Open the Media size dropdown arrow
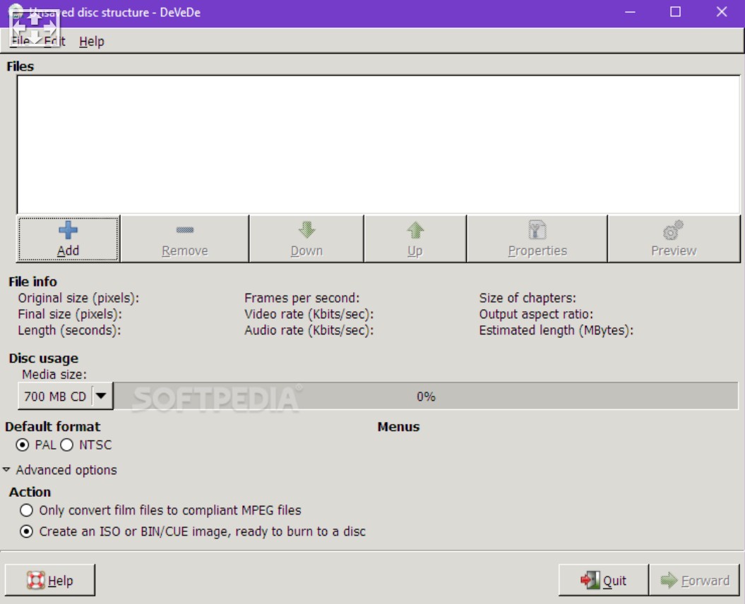Viewport: 745px width, 604px height. coord(102,397)
